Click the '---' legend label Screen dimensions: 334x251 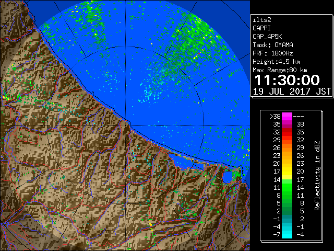tap(299, 117)
